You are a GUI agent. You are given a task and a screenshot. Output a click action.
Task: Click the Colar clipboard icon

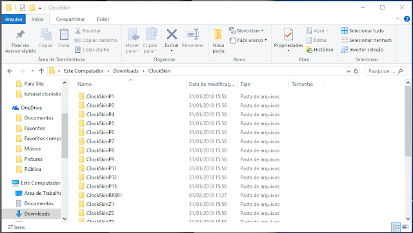coord(64,38)
